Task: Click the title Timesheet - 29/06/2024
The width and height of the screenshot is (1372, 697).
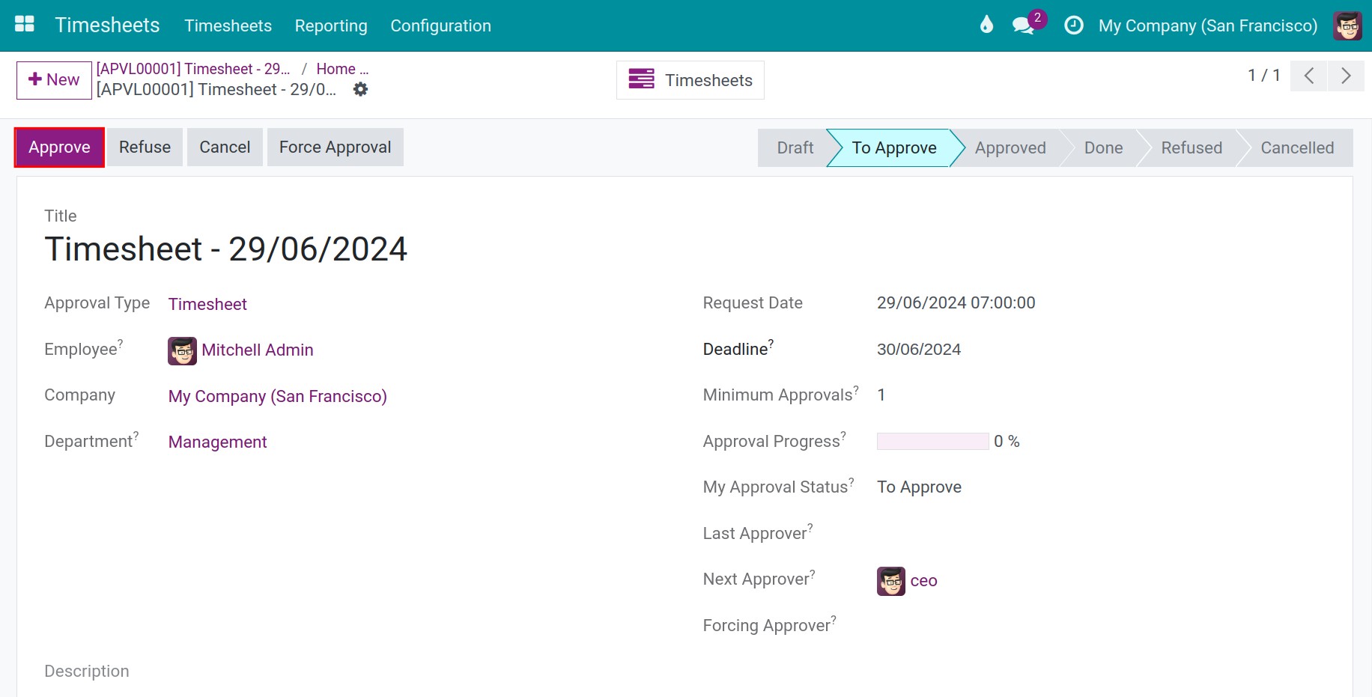Action: pos(225,249)
